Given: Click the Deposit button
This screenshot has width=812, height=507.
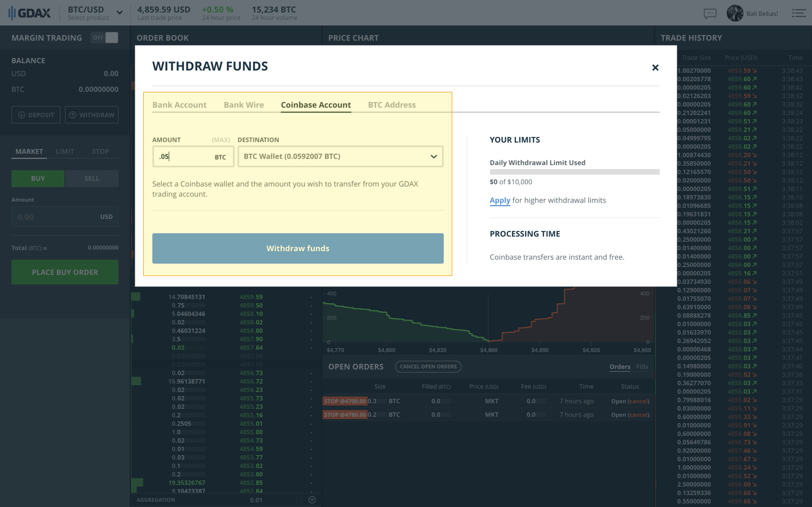Looking at the screenshot, I should pos(36,115).
